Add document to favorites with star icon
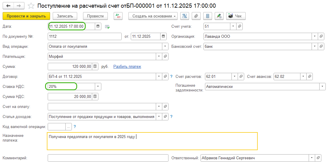Image resolution: width=334 pixels, height=164 pixels. 31,6
